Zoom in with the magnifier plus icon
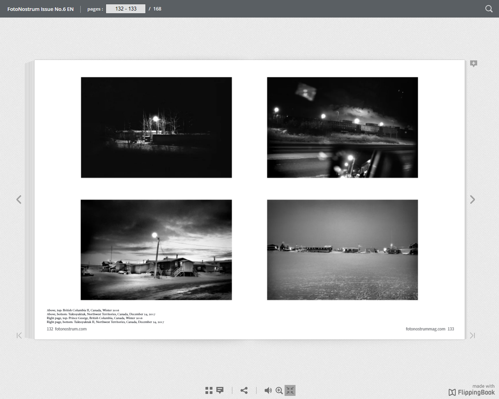The width and height of the screenshot is (499, 399). pyautogui.click(x=279, y=390)
